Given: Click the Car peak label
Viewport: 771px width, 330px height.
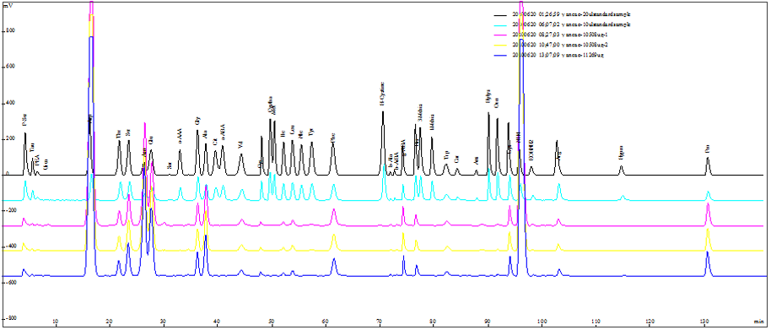Looking at the screenshot, I should click(x=457, y=159).
